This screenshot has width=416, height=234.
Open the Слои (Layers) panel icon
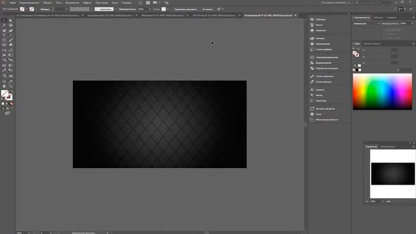point(312,114)
